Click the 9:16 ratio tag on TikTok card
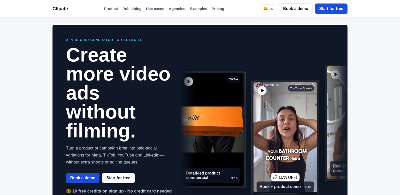Screen dimensions: 400x195 pyautogui.click(x=234, y=178)
